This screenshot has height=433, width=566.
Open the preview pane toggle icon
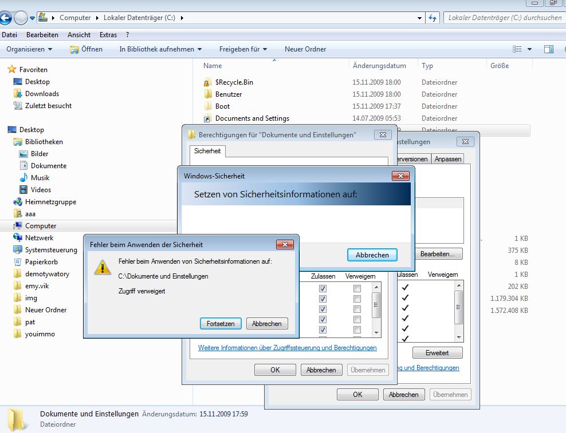[548, 49]
